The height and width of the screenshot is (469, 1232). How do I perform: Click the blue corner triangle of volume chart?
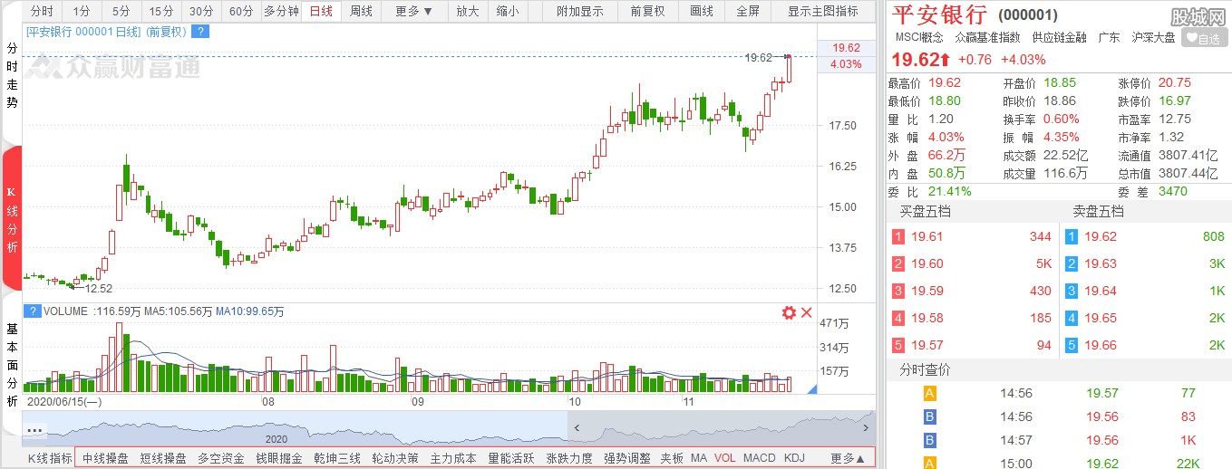point(812,388)
